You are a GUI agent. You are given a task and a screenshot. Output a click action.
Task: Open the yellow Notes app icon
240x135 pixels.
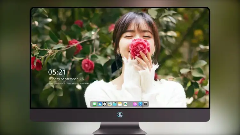120,104
